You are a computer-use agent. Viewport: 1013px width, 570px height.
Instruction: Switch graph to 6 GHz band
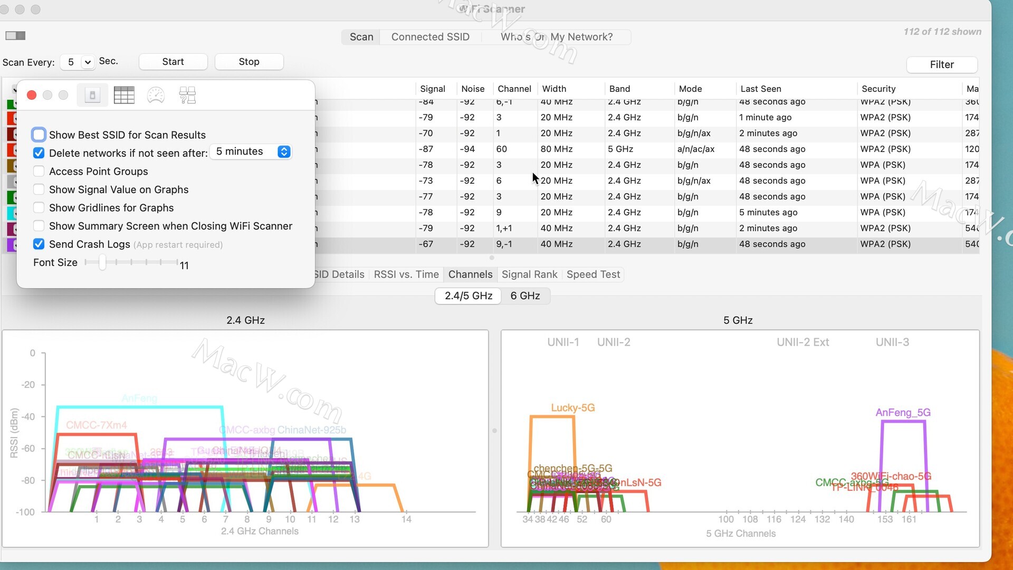525,296
